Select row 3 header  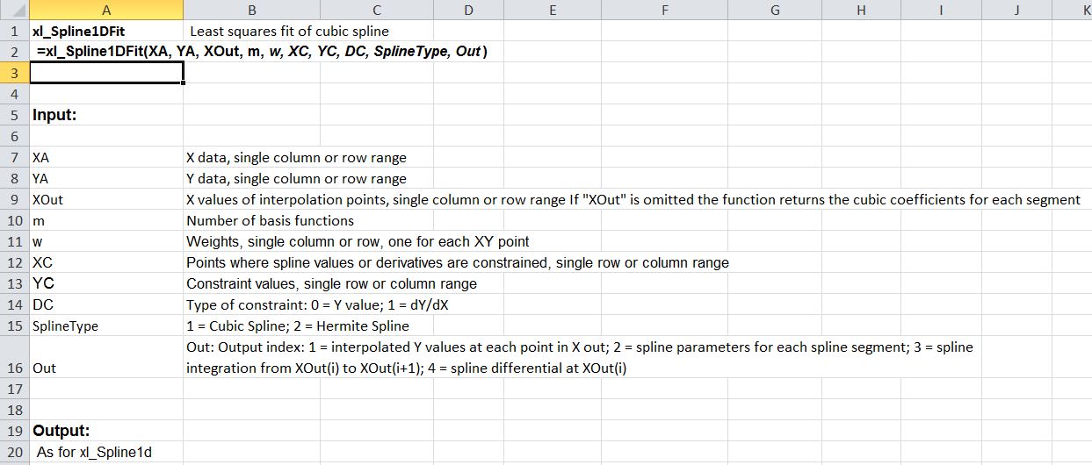tap(14, 73)
